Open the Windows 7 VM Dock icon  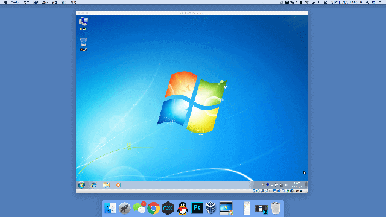pos(226,208)
